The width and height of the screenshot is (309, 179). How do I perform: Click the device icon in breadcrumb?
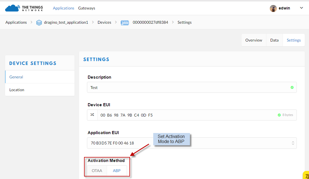point(125,23)
